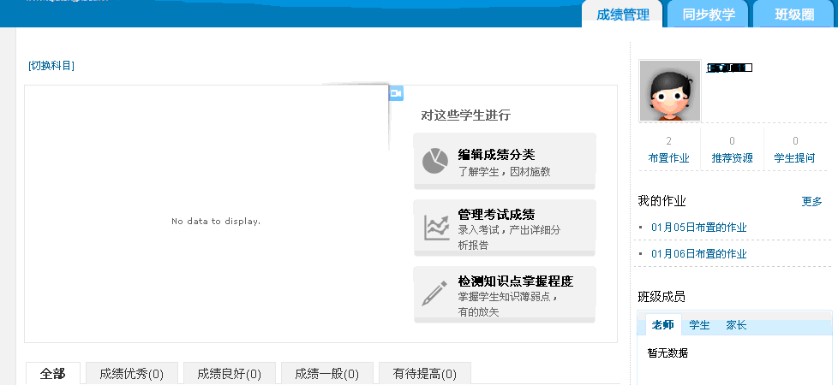Click 更多 next to 我的作业
The width and height of the screenshot is (838, 385).
(x=811, y=201)
